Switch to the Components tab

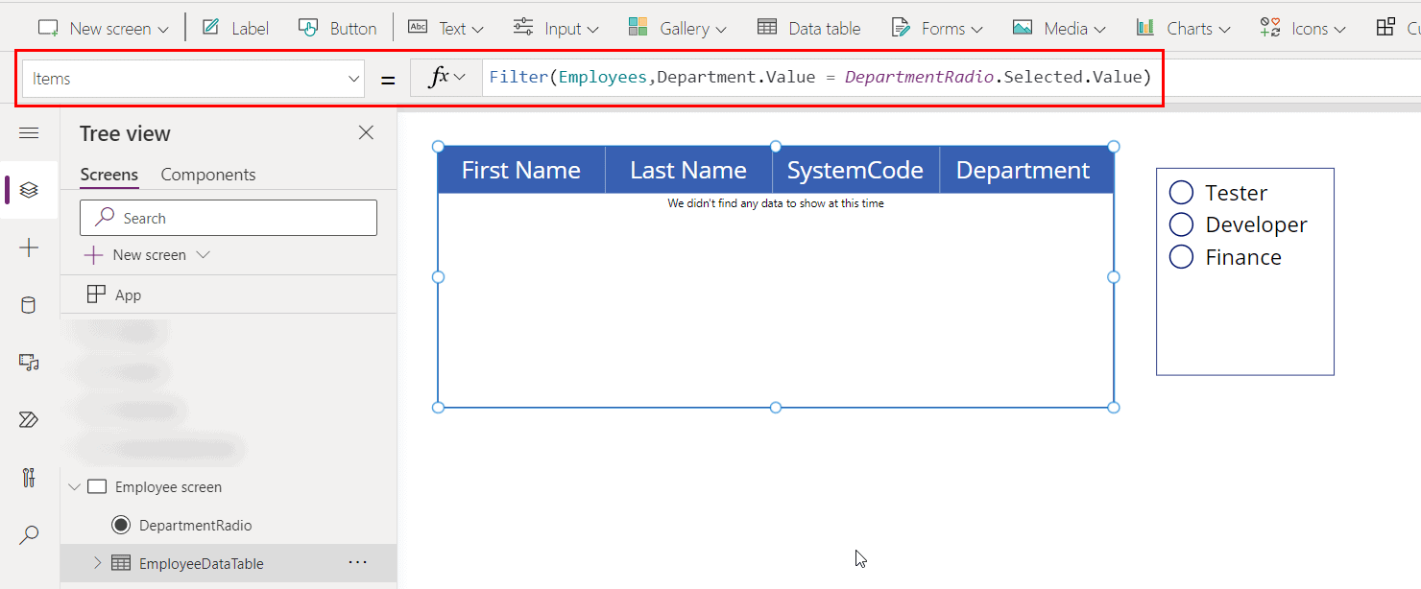point(207,174)
